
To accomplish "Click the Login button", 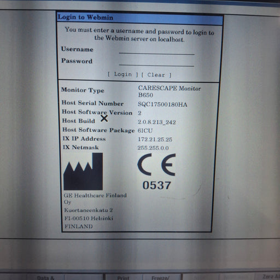I will coord(122,74).
